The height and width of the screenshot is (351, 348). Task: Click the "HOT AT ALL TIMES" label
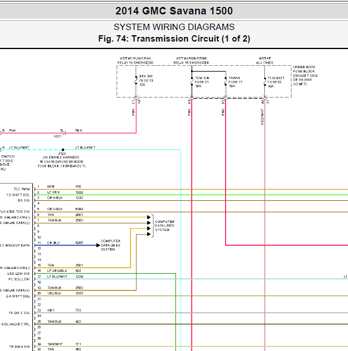(264, 61)
